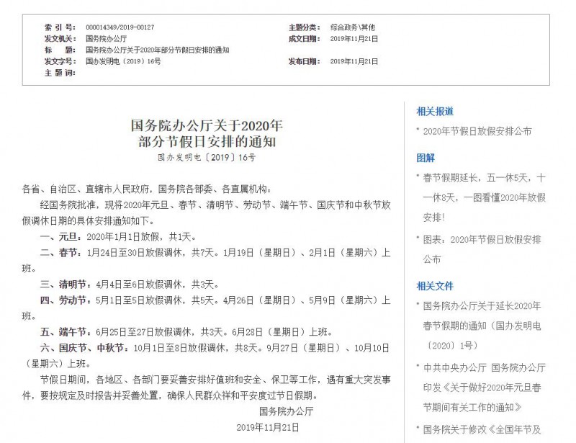Click the "相关报道" sidebar heading
The height and width of the screenshot is (443, 576).
[435, 112]
